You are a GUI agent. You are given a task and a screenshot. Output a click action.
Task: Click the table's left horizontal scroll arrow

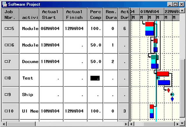tap(4, 124)
